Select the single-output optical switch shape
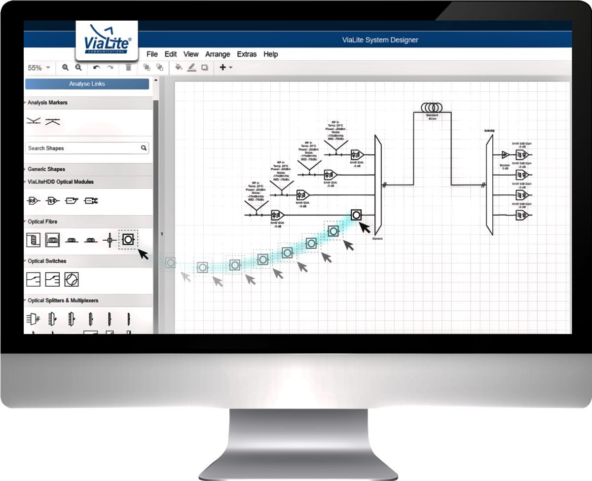The width and height of the screenshot is (592, 481). pyautogui.click(x=33, y=280)
